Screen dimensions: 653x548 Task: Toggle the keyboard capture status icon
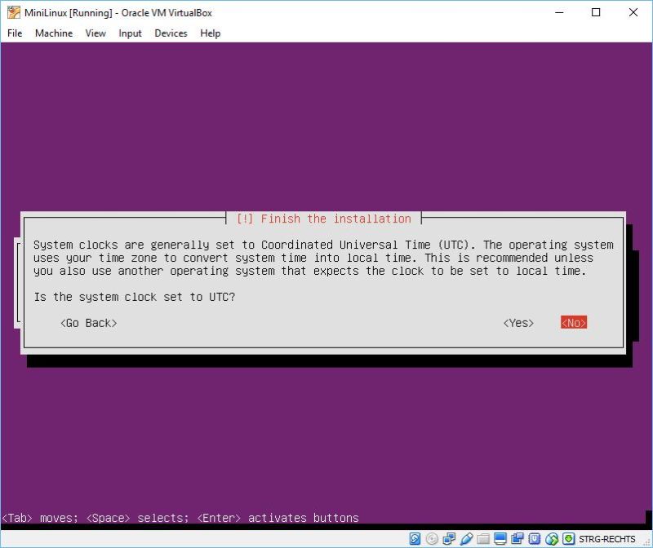569,539
